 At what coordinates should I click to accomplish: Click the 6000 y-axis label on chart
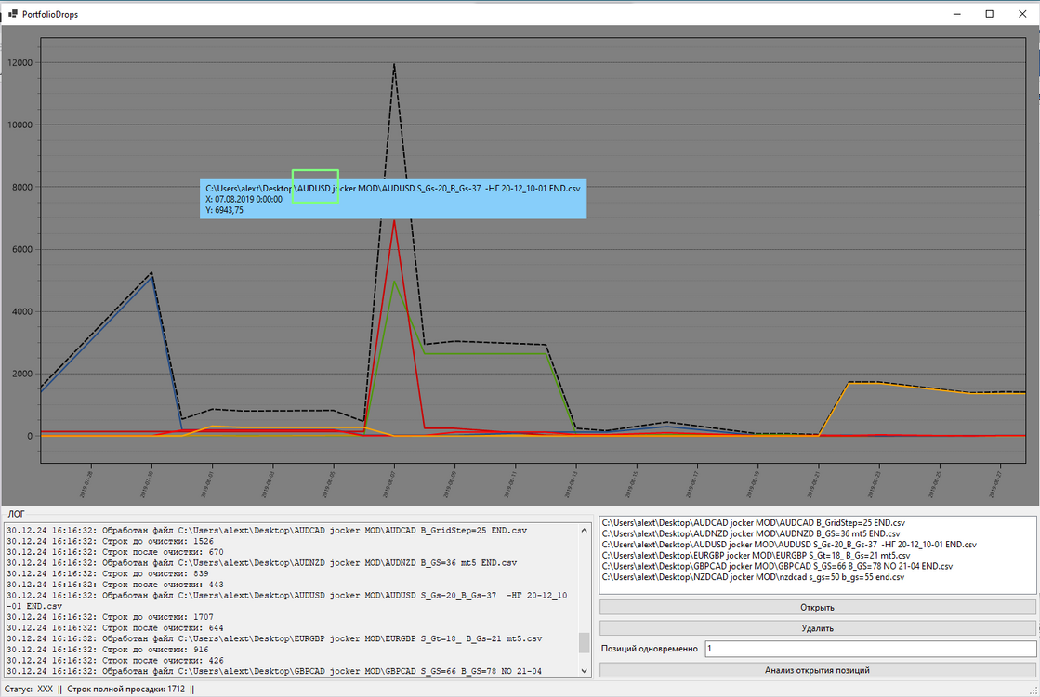tap(22, 249)
